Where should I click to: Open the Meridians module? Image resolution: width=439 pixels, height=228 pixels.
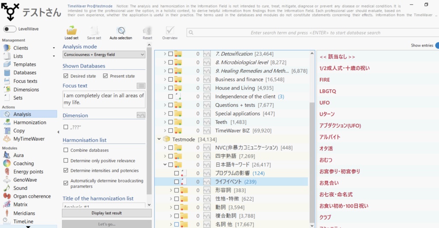click(24, 213)
